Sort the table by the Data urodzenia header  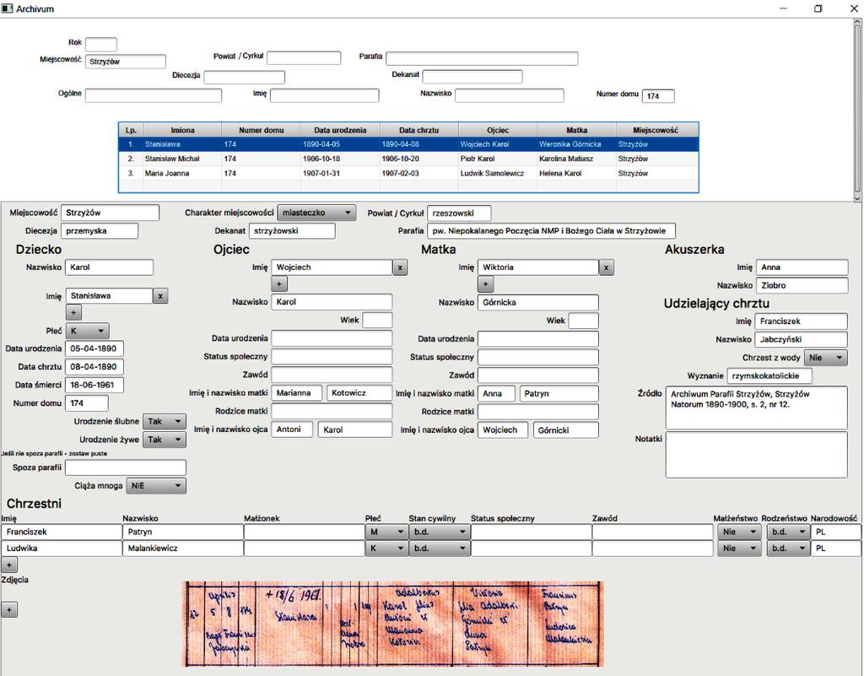(340, 130)
